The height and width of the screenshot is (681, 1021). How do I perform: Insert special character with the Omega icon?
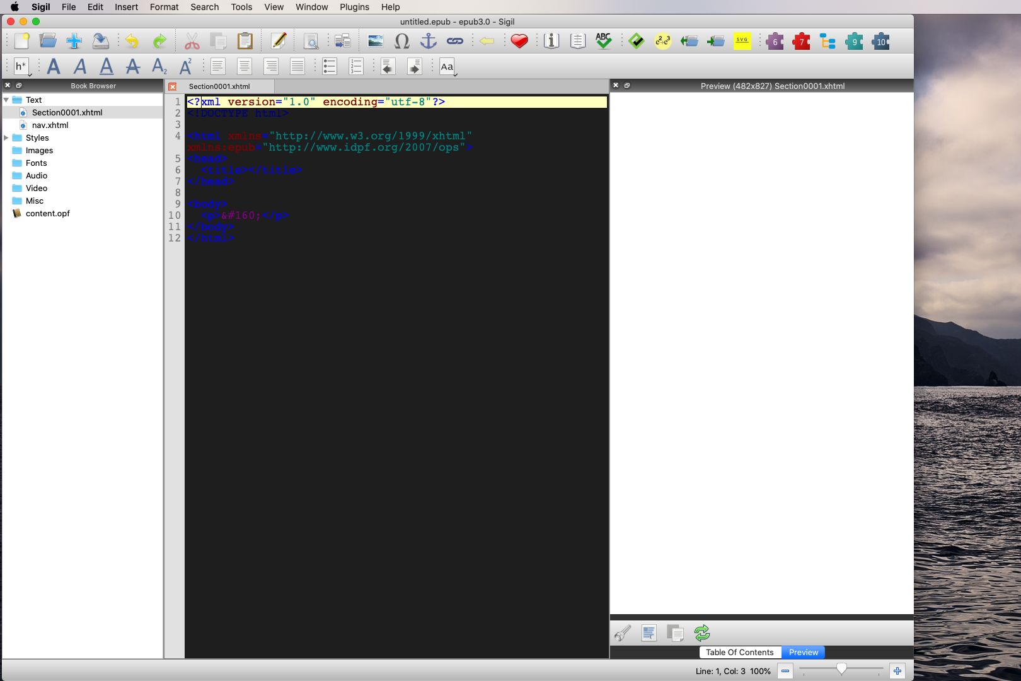tap(402, 42)
